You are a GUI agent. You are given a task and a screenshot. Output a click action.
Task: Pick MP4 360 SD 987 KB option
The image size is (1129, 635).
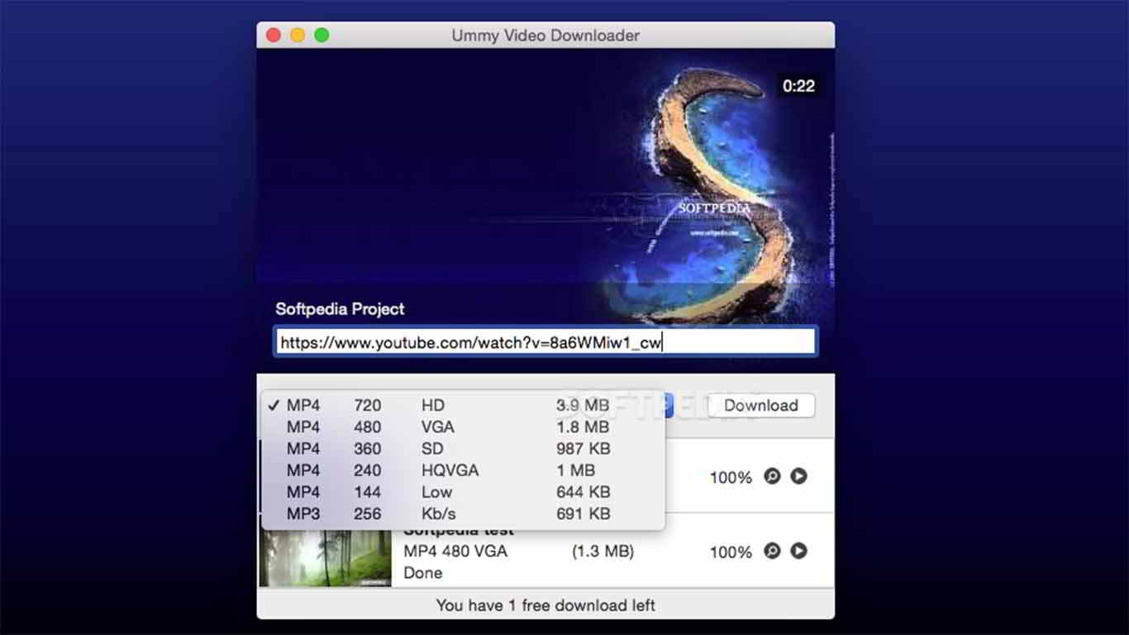click(463, 448)
